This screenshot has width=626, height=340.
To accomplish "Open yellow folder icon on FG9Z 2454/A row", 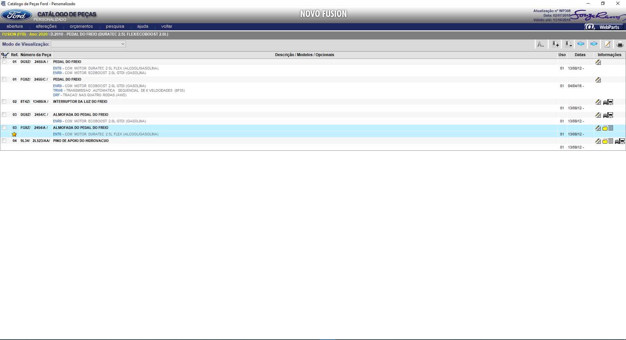I will [605, 128].
